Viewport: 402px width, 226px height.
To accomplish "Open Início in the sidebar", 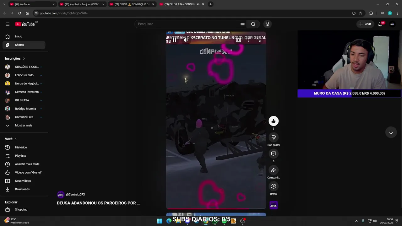I will pyautogui.click(x=24, y=36).
